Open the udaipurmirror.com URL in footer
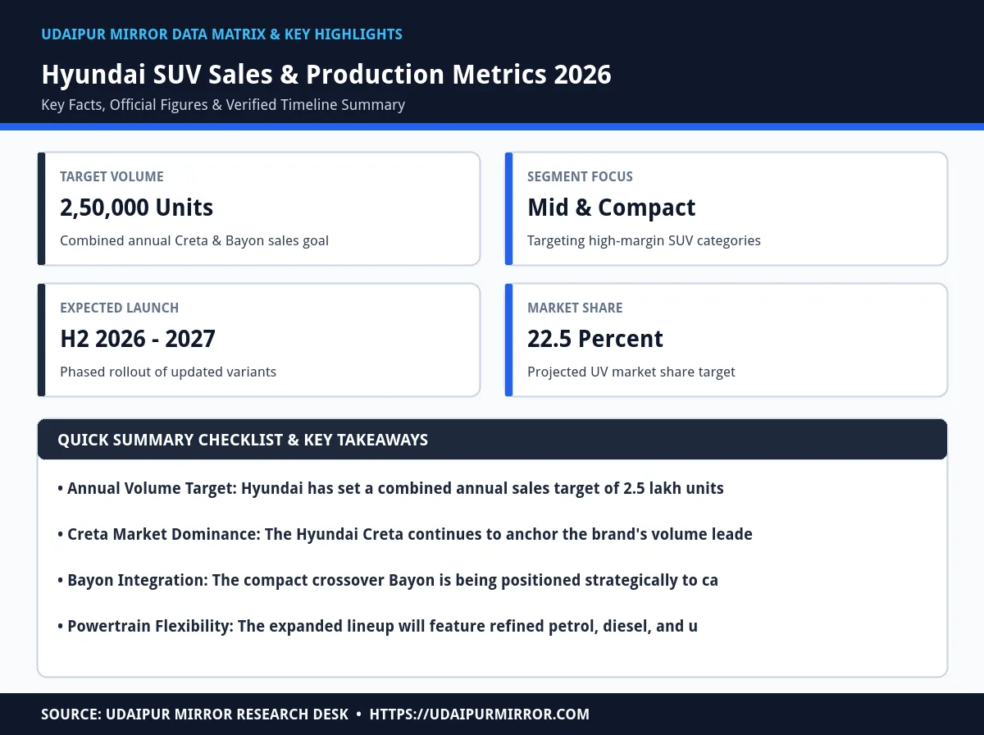Screen dimensions: 984x735 480,714
